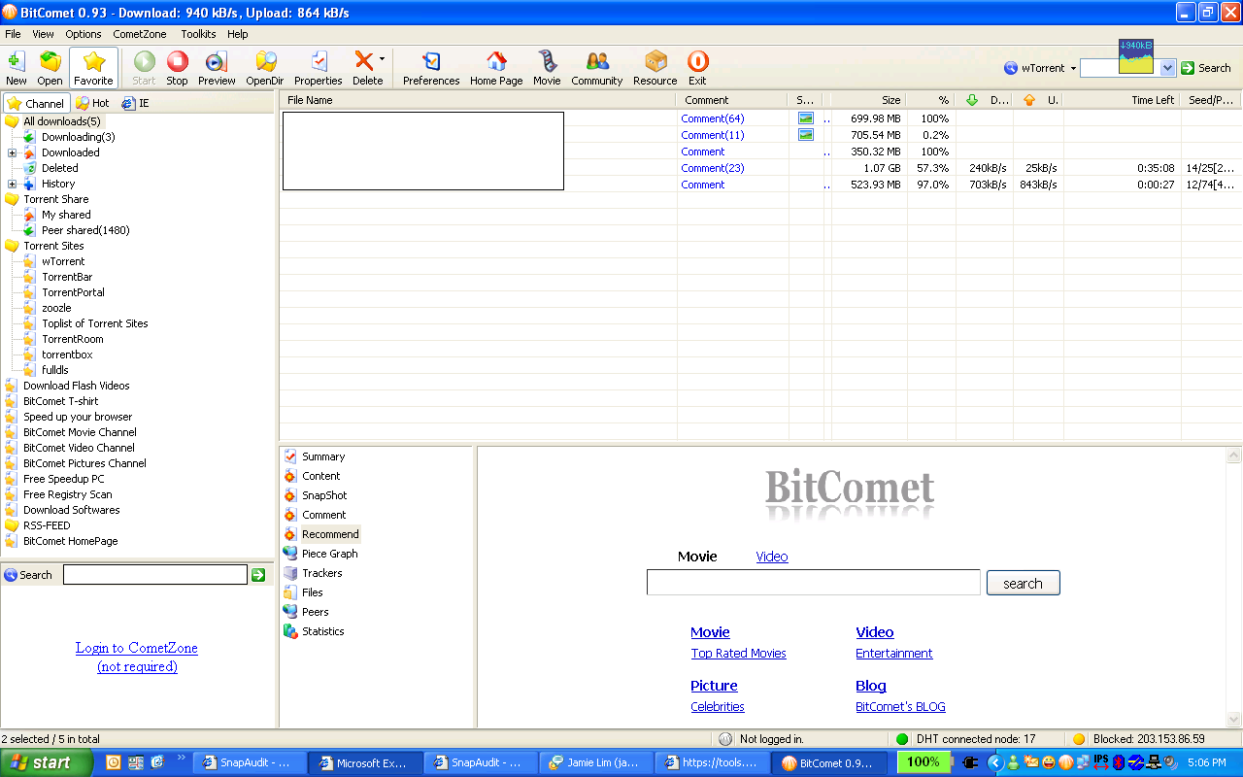Open the Comment(64) link

713,118
